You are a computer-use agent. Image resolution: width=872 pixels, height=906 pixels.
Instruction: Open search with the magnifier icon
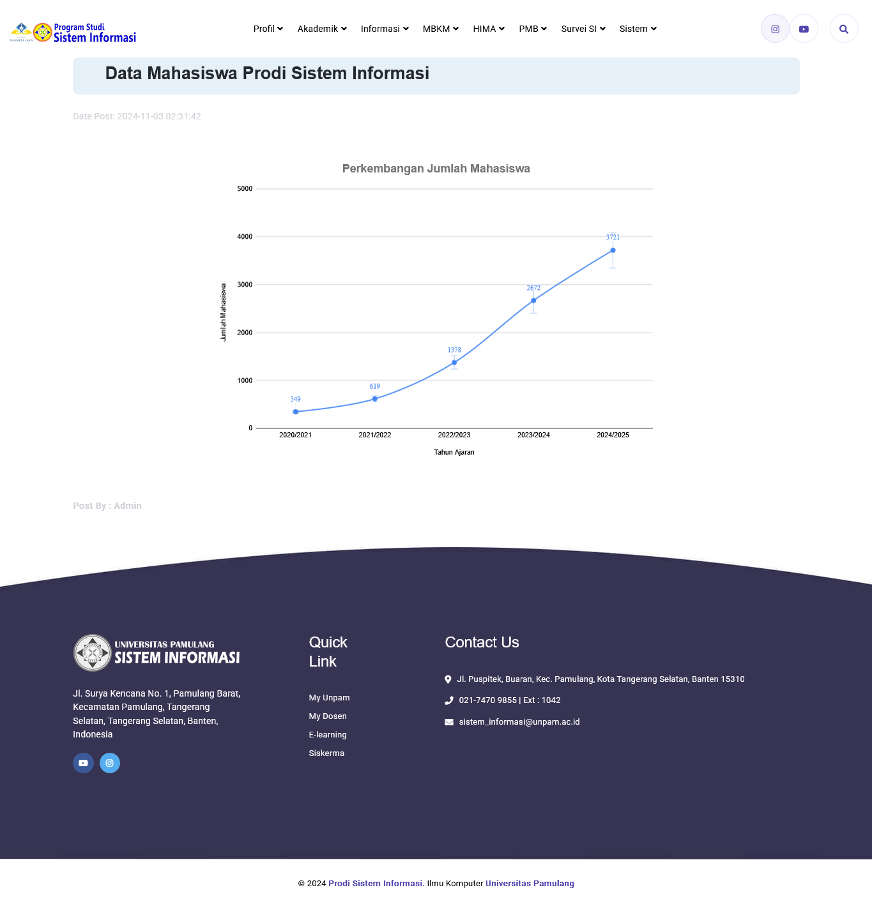[843, 29]
